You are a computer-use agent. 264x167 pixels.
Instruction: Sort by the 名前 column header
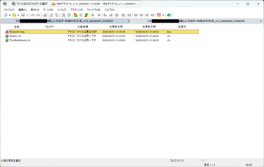pyautogui.click(x=17, y=27)
